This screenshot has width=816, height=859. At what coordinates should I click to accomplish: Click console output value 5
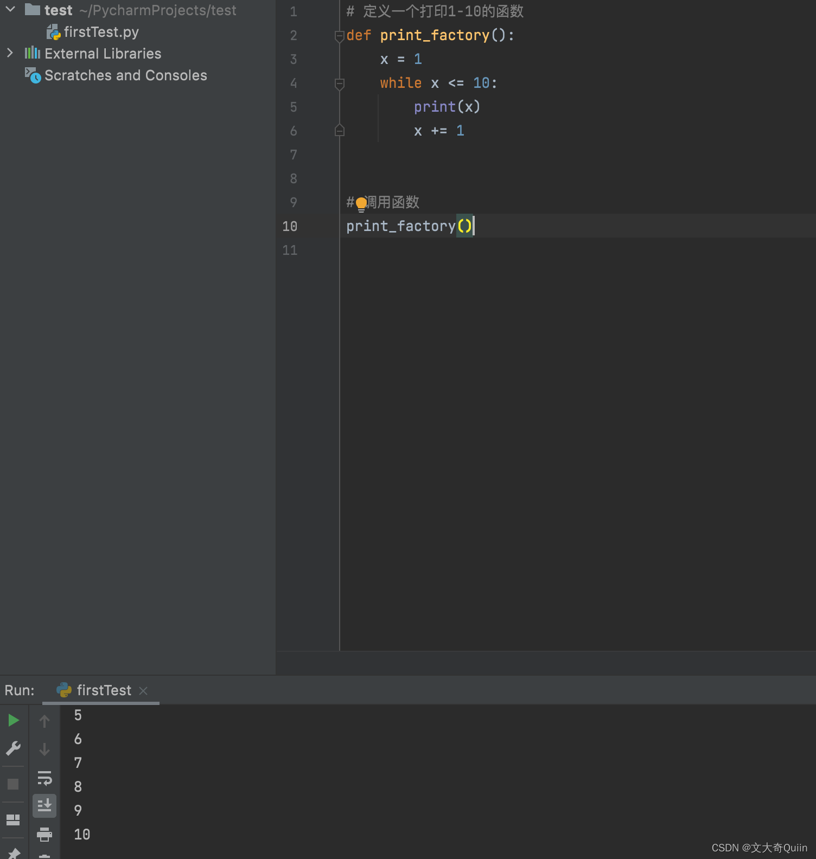78,715
